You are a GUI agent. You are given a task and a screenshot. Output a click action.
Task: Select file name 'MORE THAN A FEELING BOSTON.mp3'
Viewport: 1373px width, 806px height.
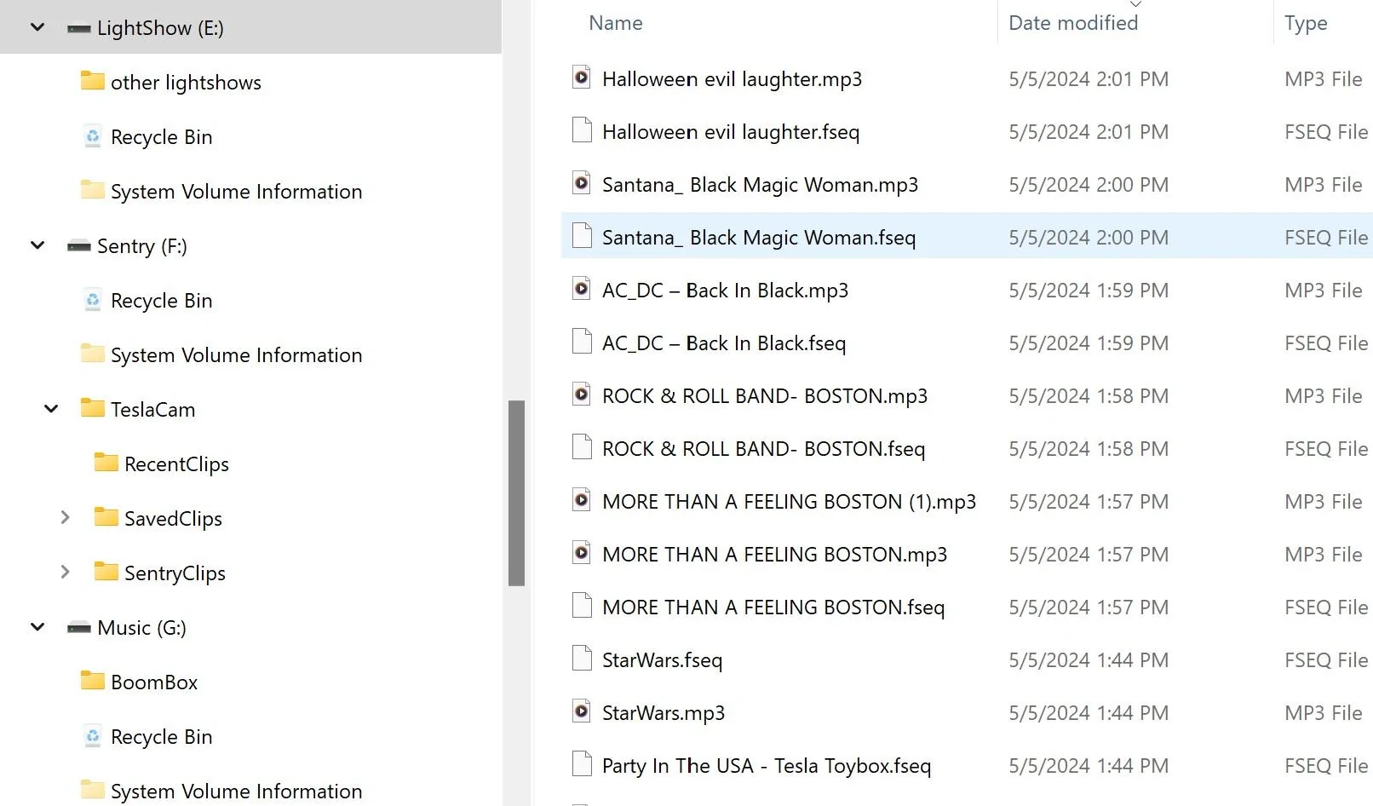[774, 555]
